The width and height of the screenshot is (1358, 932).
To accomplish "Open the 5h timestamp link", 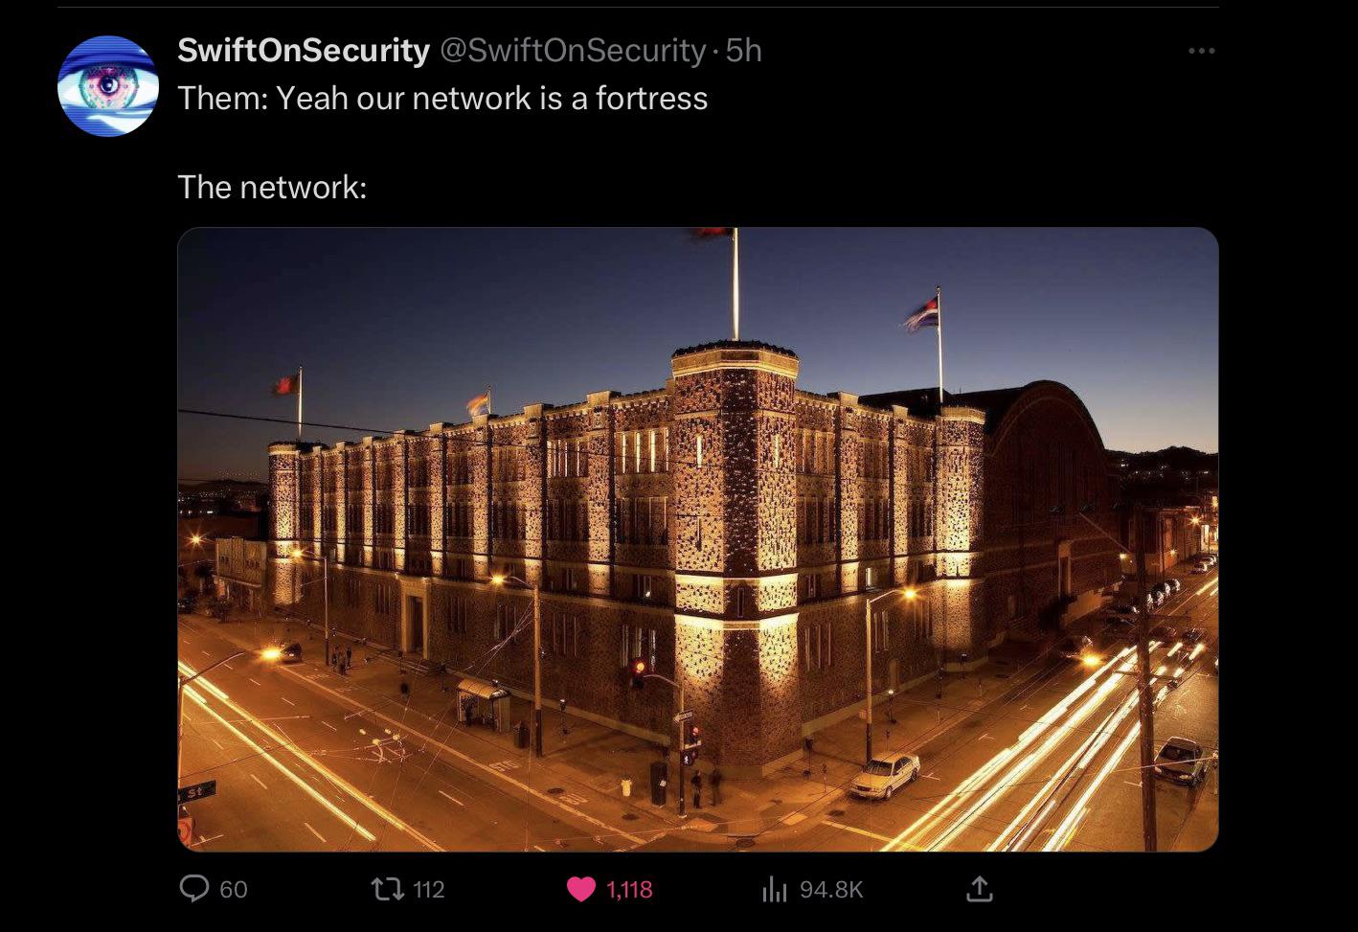I will (x=744, y=51).
